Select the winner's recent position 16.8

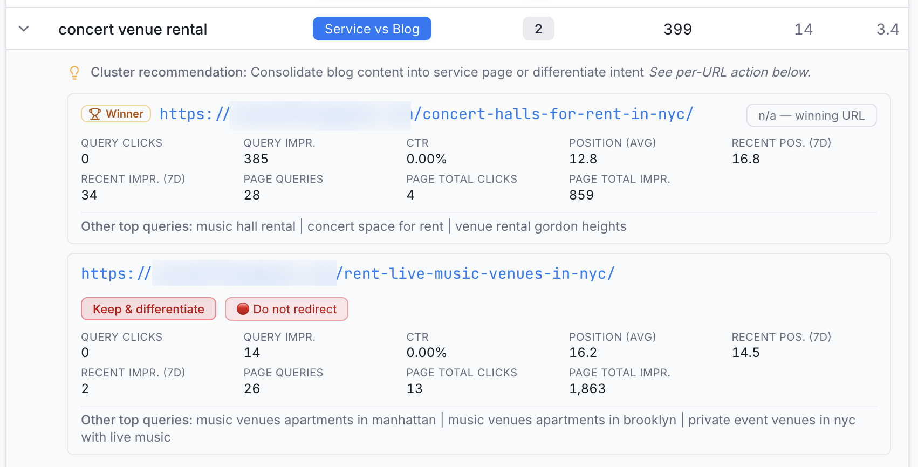(745, 159)
